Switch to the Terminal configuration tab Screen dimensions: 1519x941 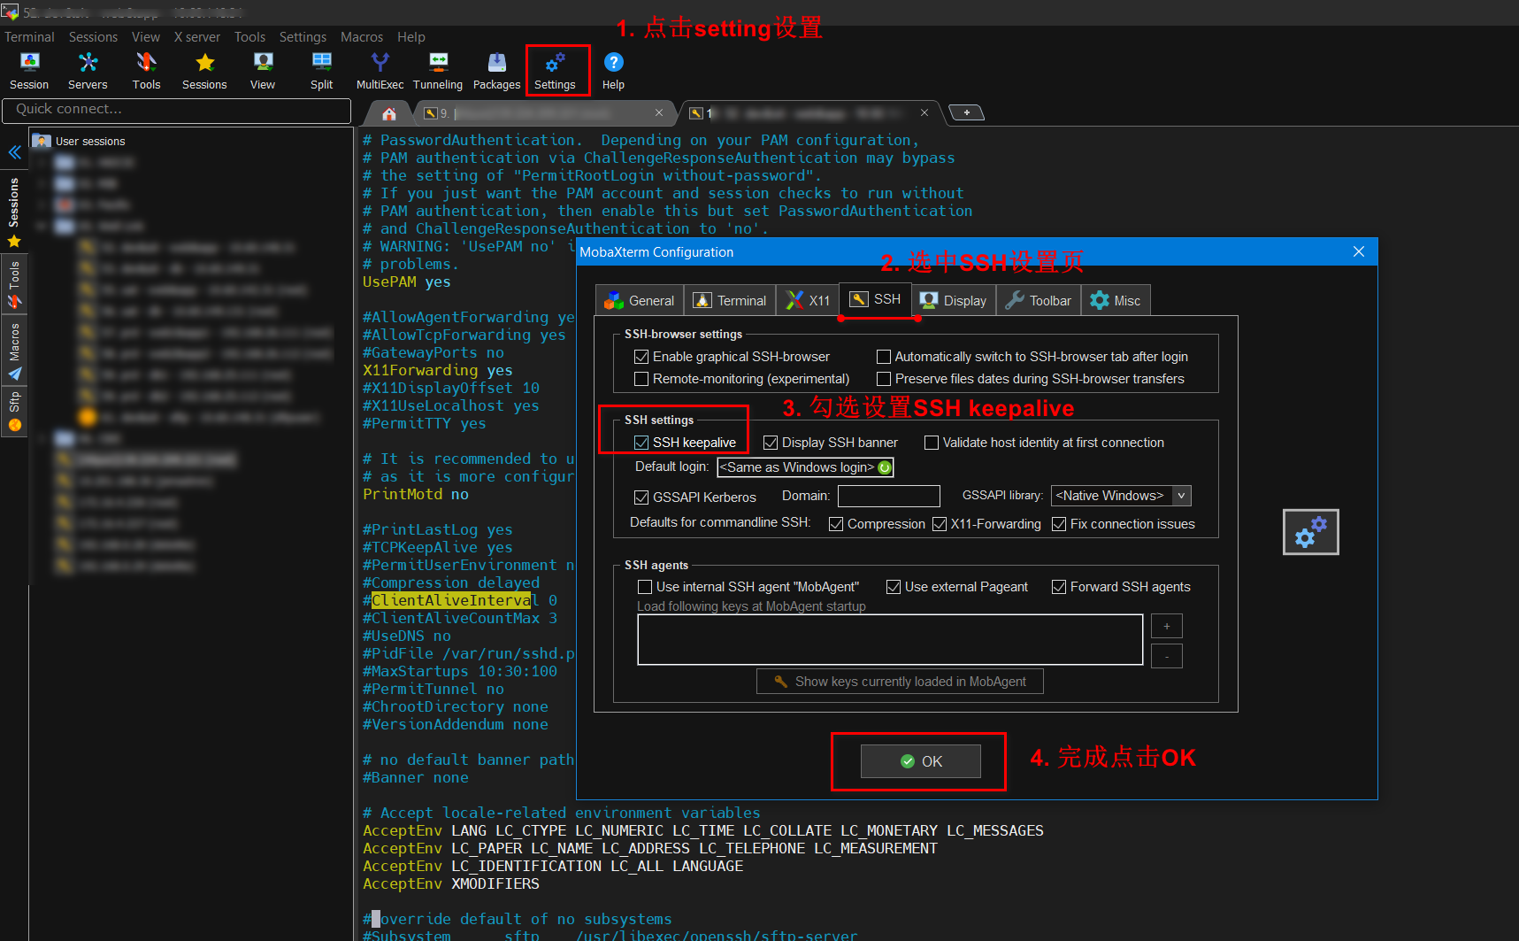tap(730, 300)
